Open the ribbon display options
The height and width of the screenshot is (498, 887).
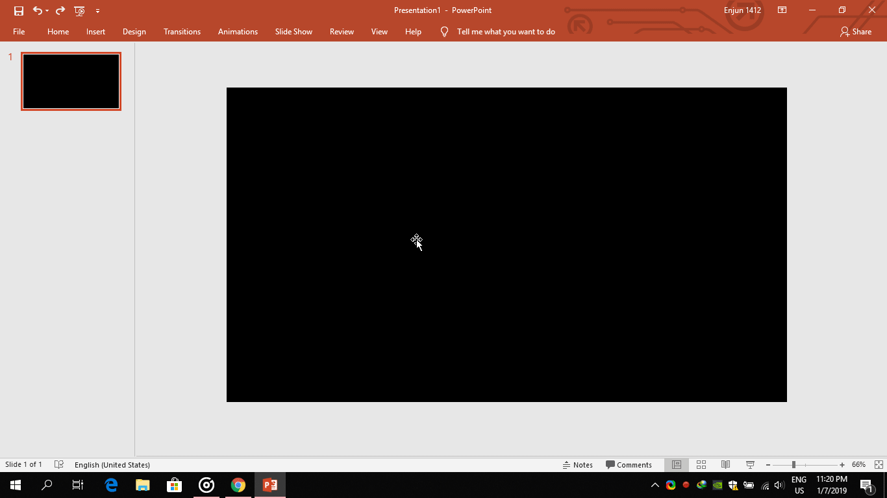782,10
